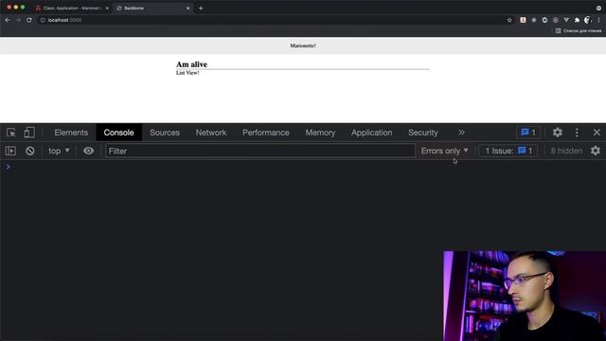Screen dimensions: 606x341
Task: Close the Backbone browser tab
Action: [188, 9]
